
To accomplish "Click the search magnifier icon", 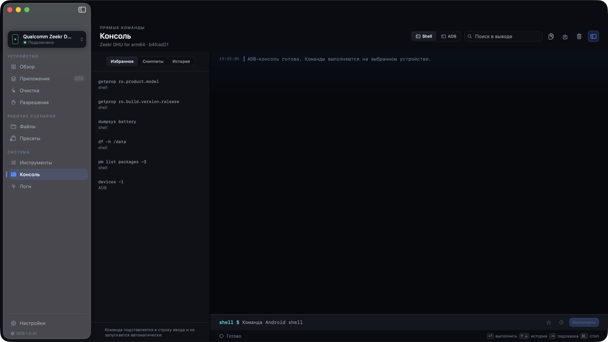I will click(470, 36).
